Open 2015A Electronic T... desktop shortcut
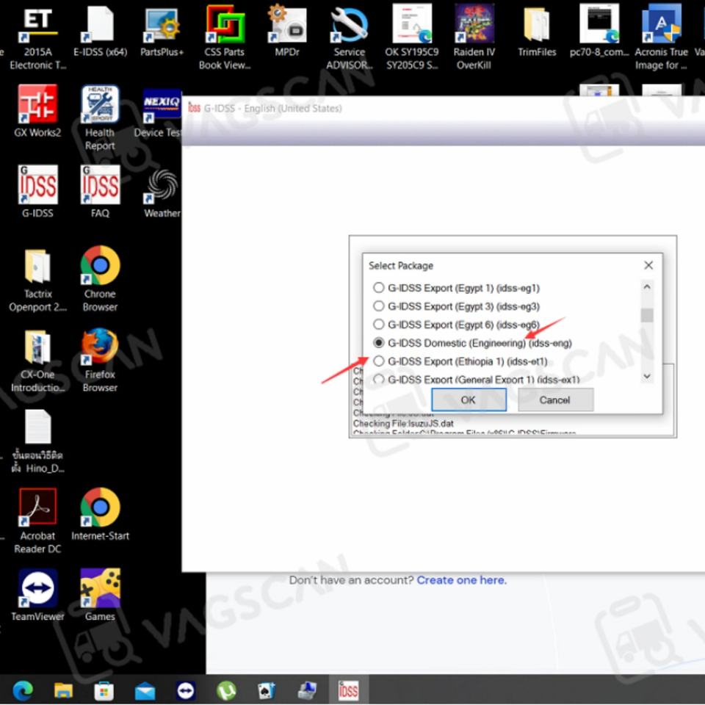The image size is (705, 705). tap(37, 39)
